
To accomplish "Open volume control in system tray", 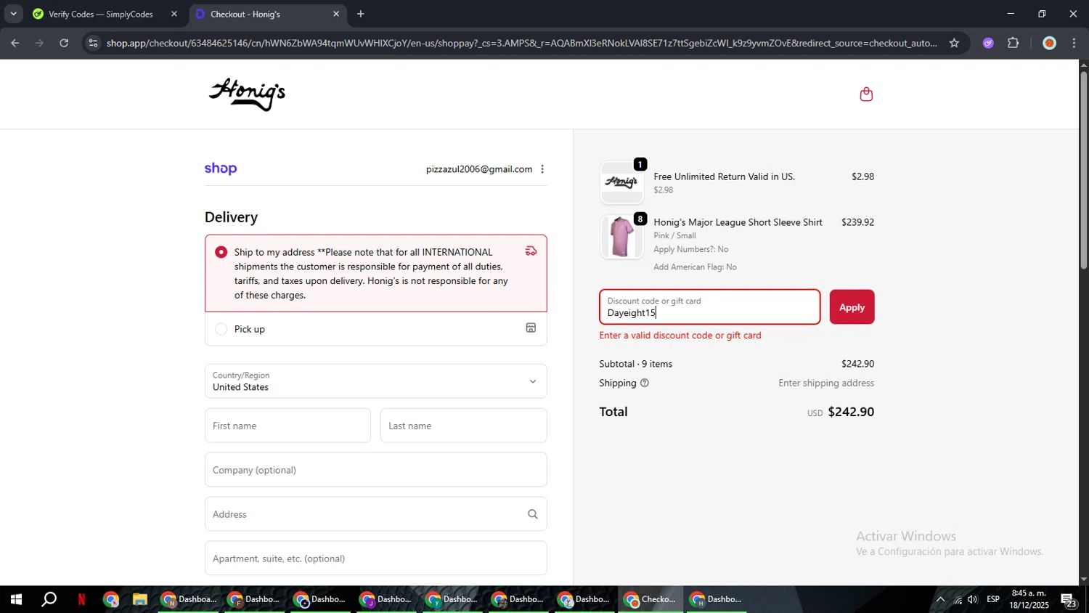I will click(973, 599).
